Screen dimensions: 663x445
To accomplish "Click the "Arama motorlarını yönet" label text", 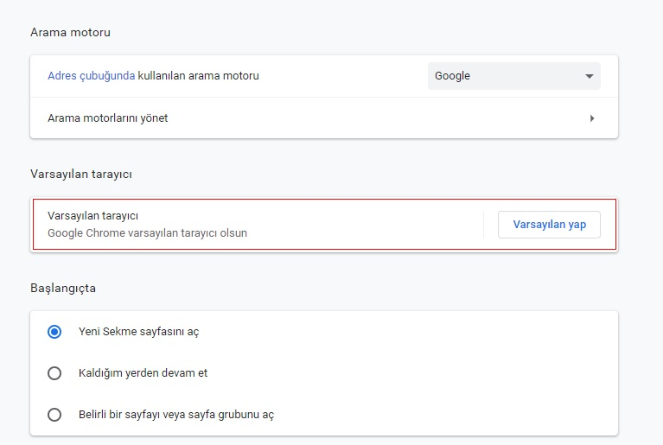I will 108,118.
